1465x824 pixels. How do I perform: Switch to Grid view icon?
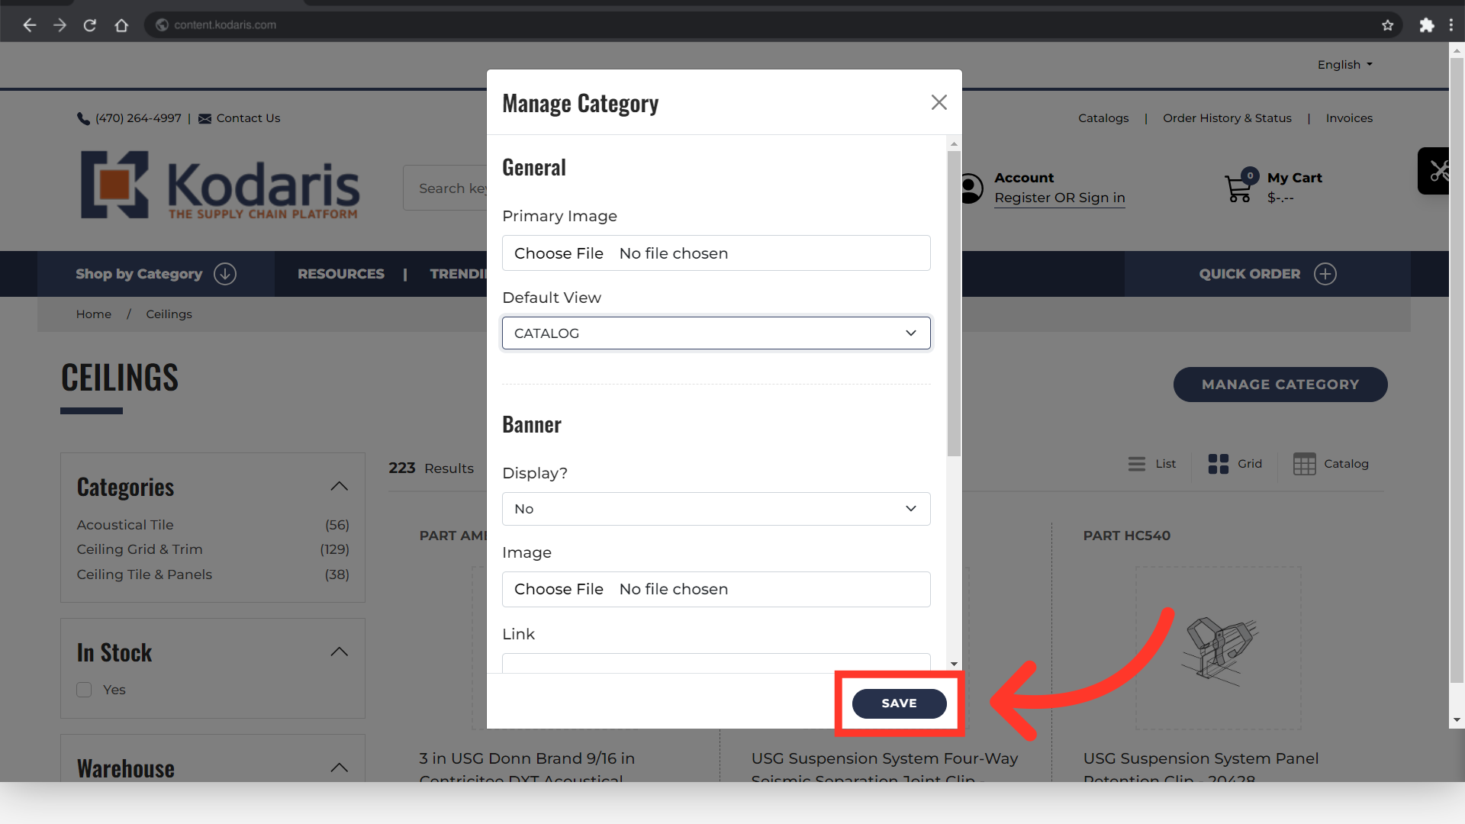click(1218, 464)
